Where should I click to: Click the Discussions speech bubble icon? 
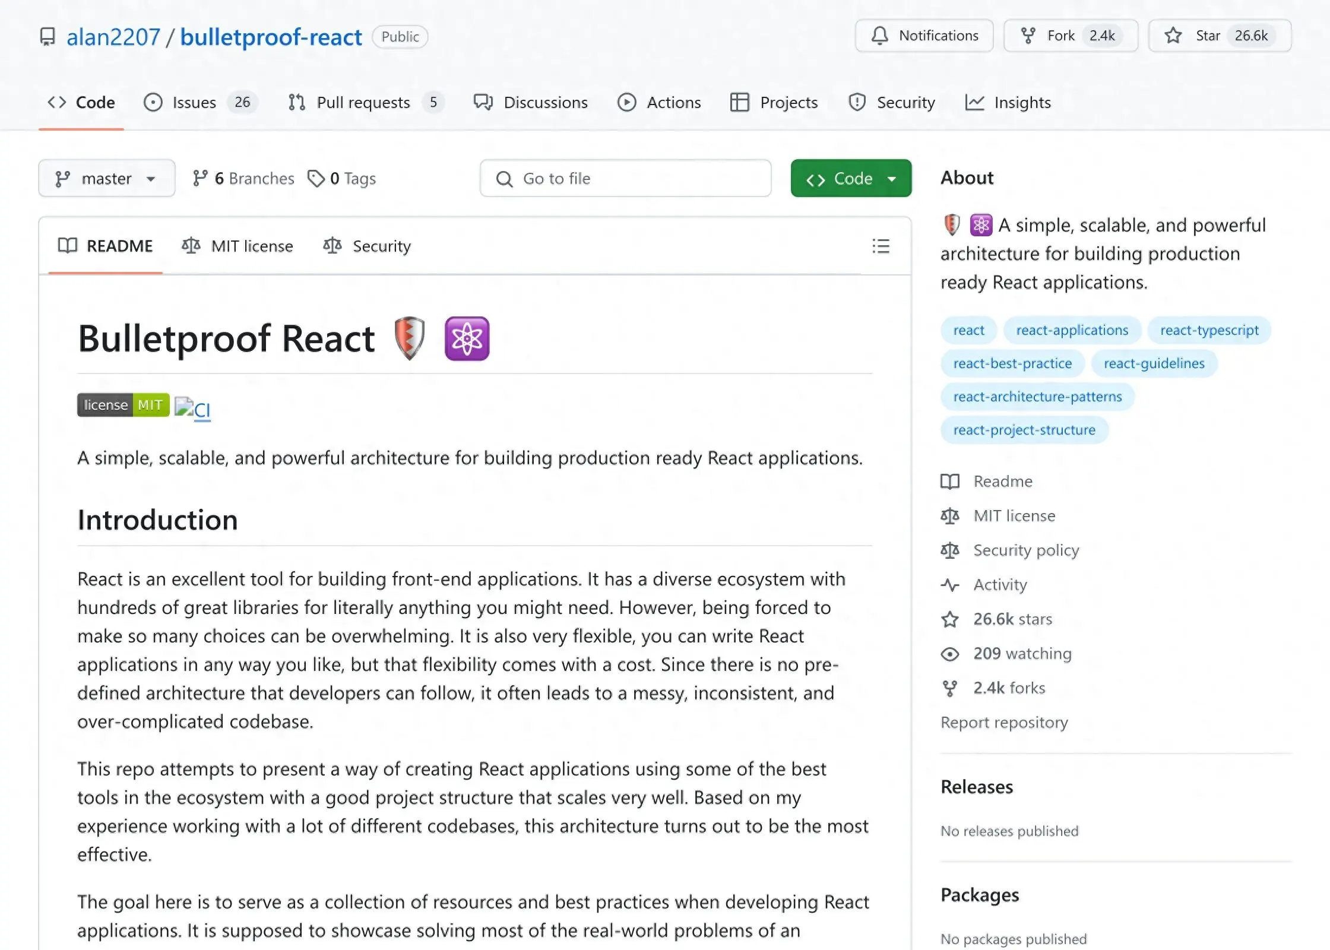coord(483,102)
